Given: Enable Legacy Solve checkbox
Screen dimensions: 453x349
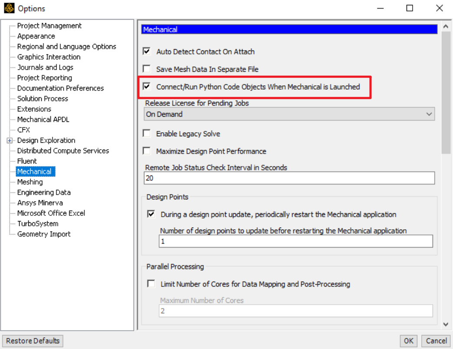Looking at the screenshot, I should pos(147,133).
